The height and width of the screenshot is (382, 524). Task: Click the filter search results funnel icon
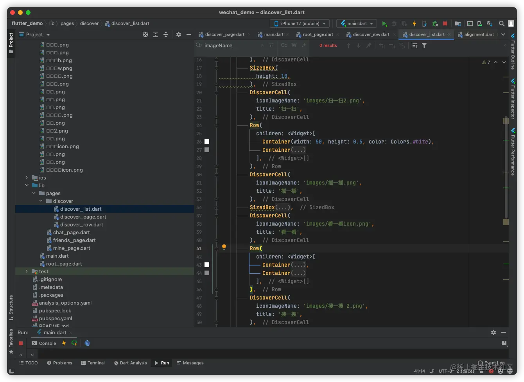click(x=424, y=45)
